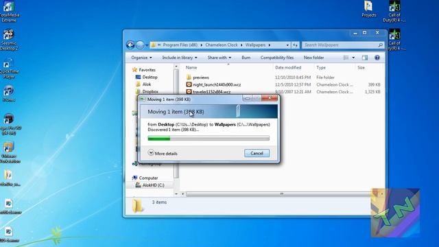Sort by the Type column header
The image size is (439, 247).
(321, 67)
